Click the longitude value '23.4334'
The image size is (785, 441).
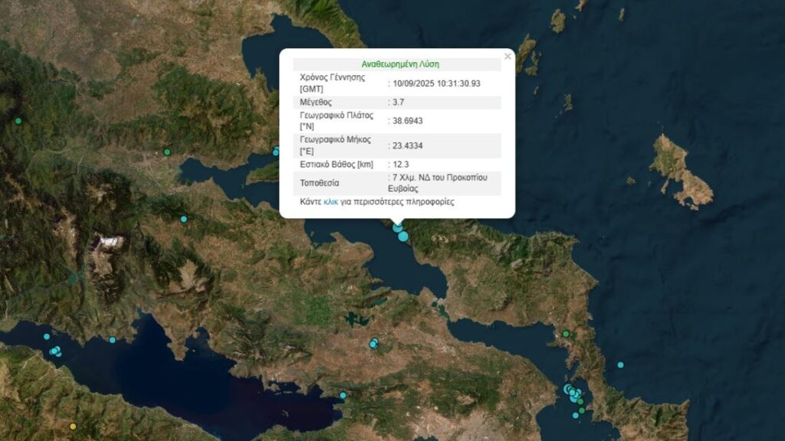tap(408, 145)
